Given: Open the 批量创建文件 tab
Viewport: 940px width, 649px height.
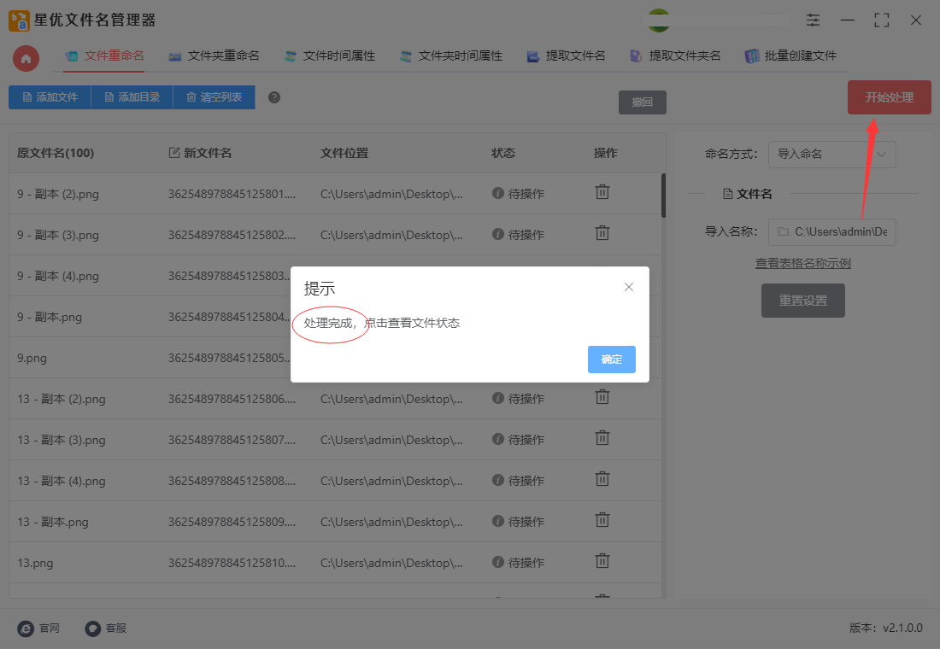Looking at the screenshot, I should point(790,56).
